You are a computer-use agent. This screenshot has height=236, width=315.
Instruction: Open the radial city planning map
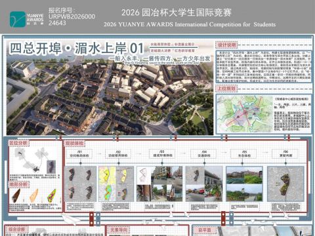pyautogui.click(x=245, y=113)
